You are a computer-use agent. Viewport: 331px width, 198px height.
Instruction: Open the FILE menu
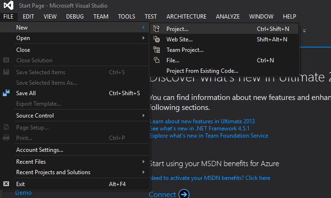(9, 17)
